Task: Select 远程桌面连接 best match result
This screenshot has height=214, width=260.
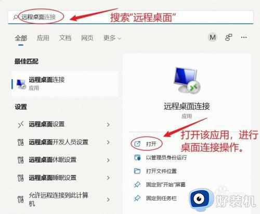Action: [x=65, y=84]
